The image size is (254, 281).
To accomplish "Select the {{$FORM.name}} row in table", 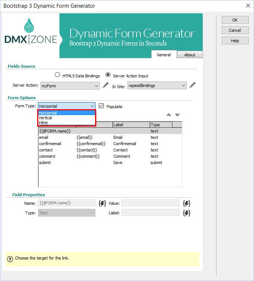I will pyautogui.click(x=110, y=131).
